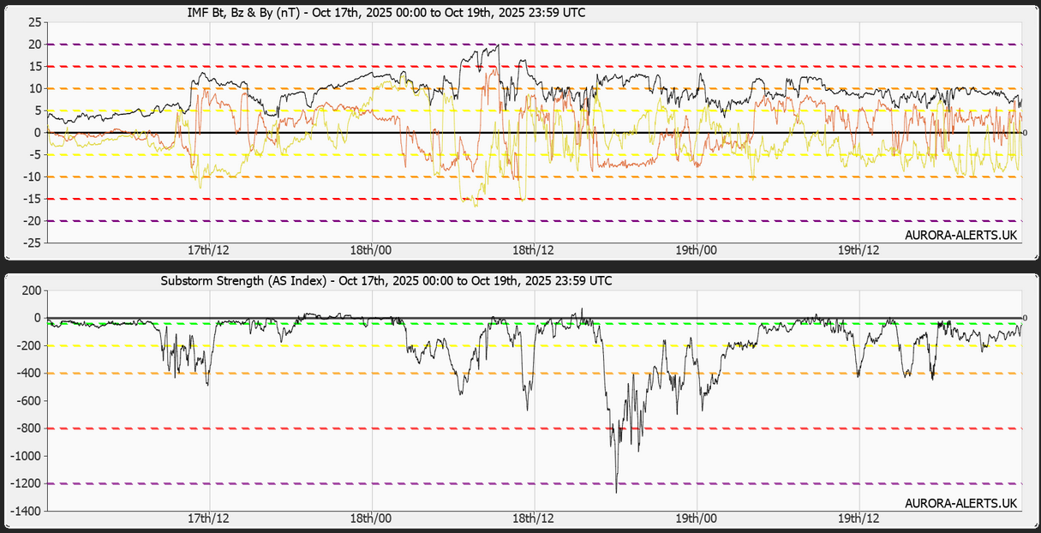Image resolution: width=1041 pixels, height=533 pixels.
Task: Select the 18th/12 time label on the IMF chart
Action: click(534, 250)
